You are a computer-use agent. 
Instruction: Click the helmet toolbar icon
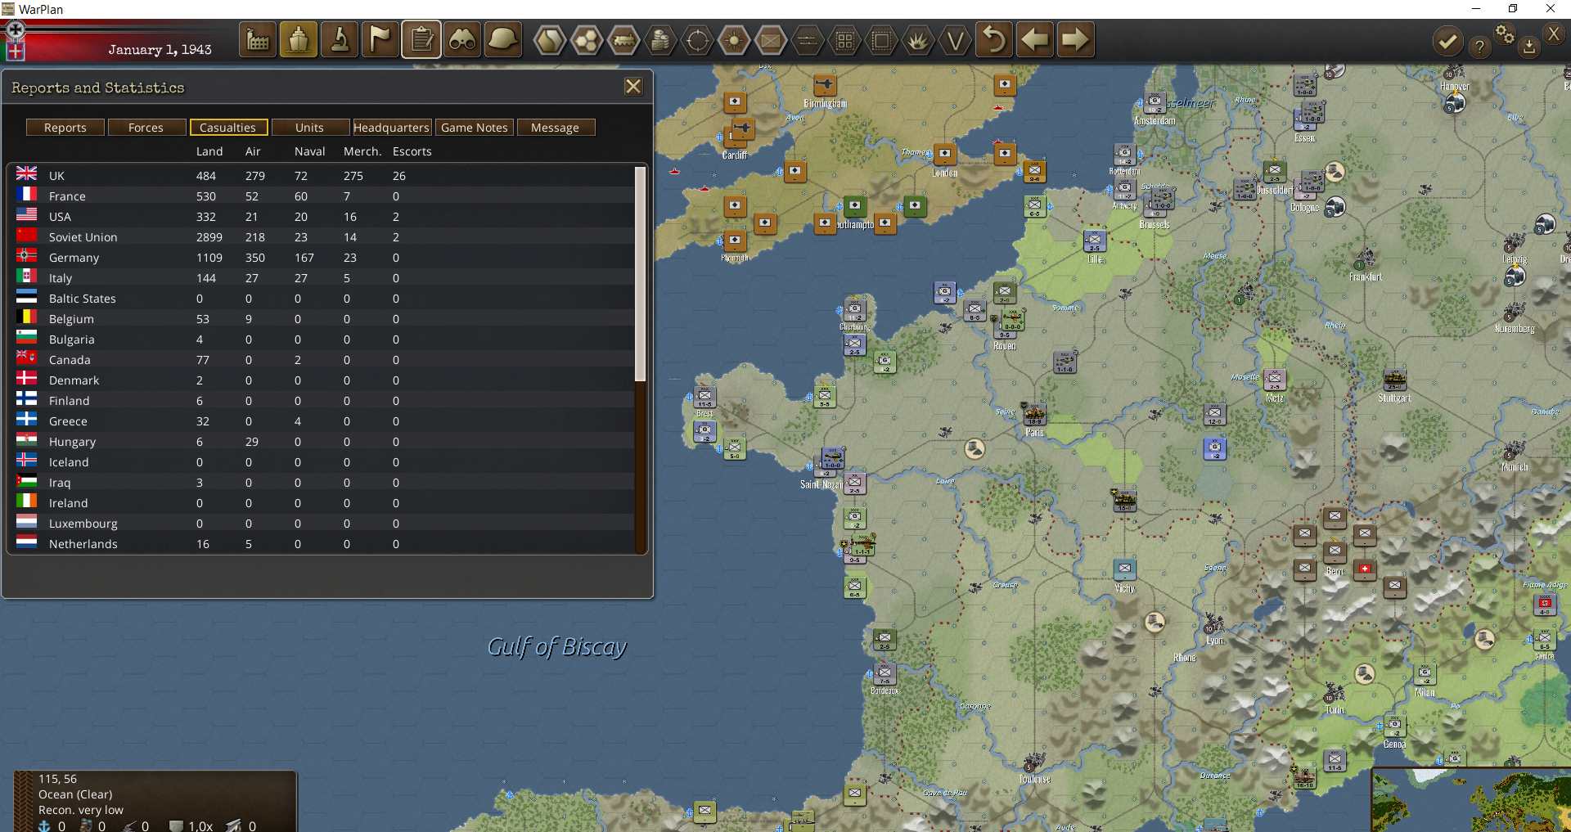click(x=503, y=40)
